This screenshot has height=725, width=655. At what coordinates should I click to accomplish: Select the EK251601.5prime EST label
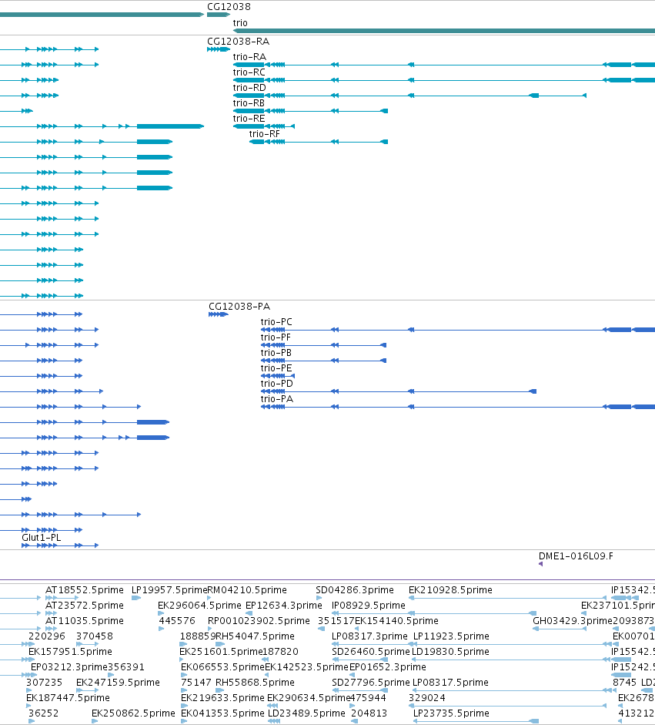(x=221, y=652)
